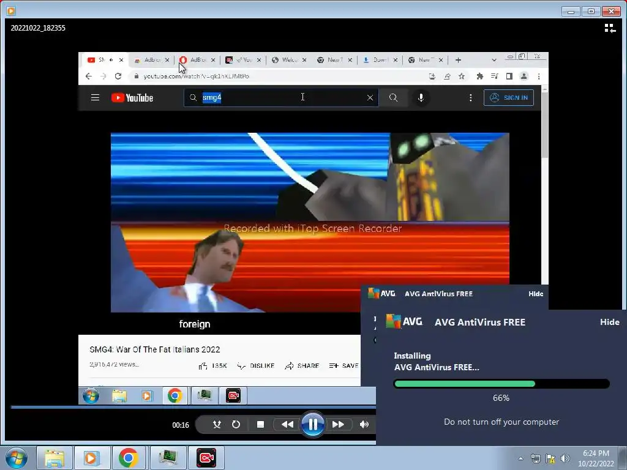Mute the media player volume
Screen dimensions: 627x470
[364, 425]
